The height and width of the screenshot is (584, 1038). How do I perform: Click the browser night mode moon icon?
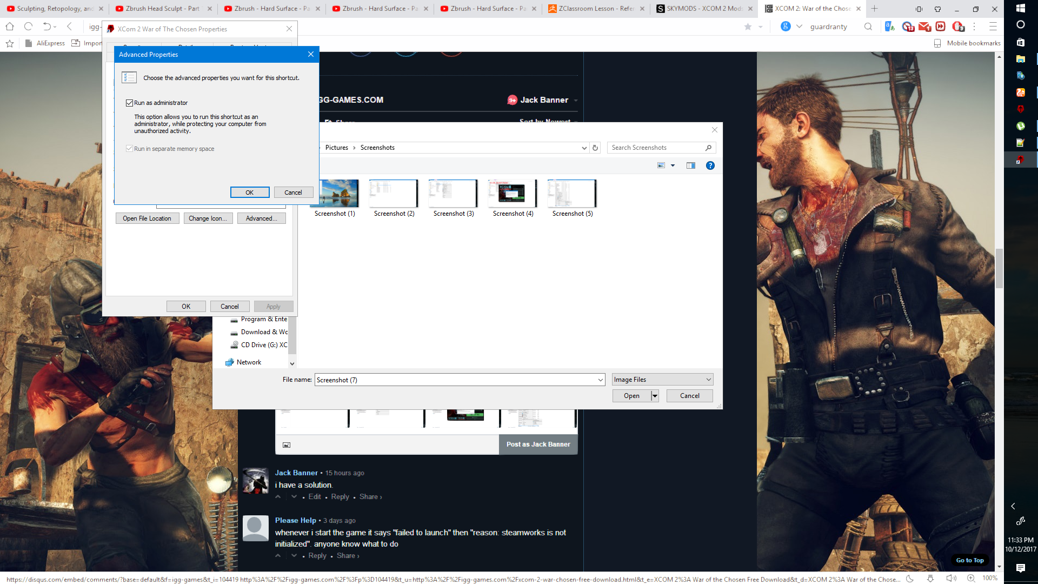tap(910, 578)
